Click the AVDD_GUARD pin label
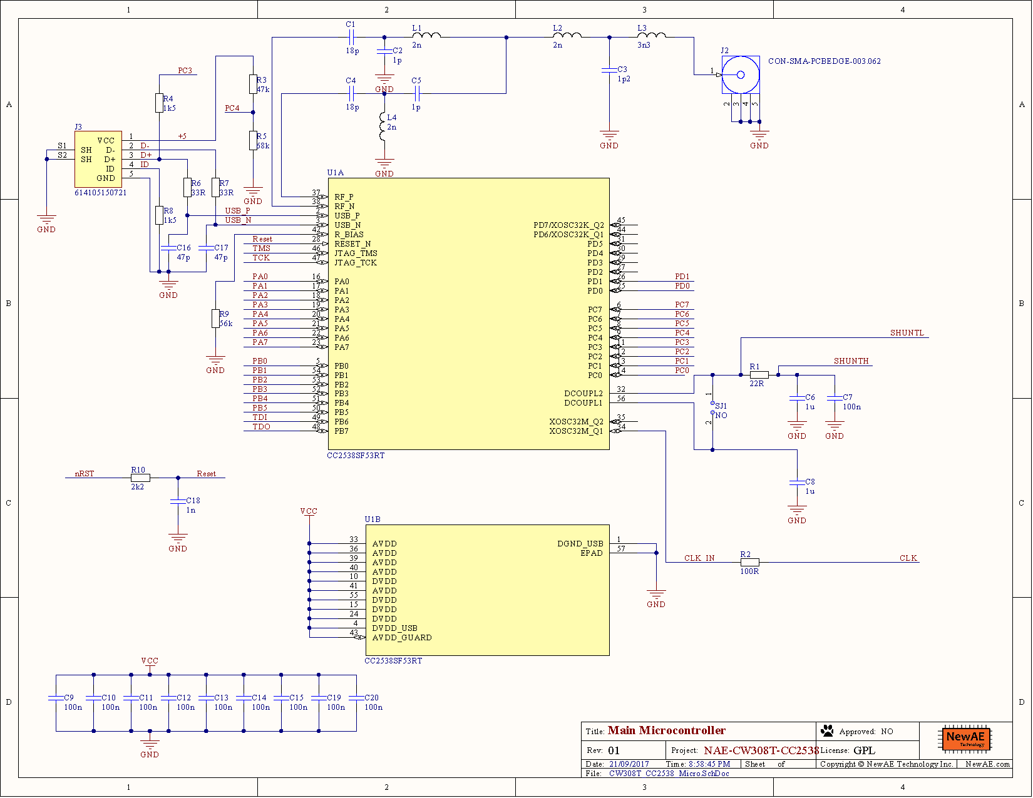This screenshot has width=1033, height=798. 402,638
